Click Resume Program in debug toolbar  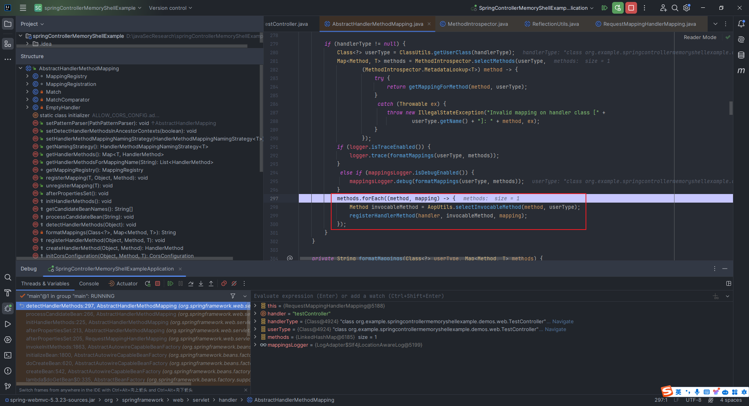coord(170,284)
